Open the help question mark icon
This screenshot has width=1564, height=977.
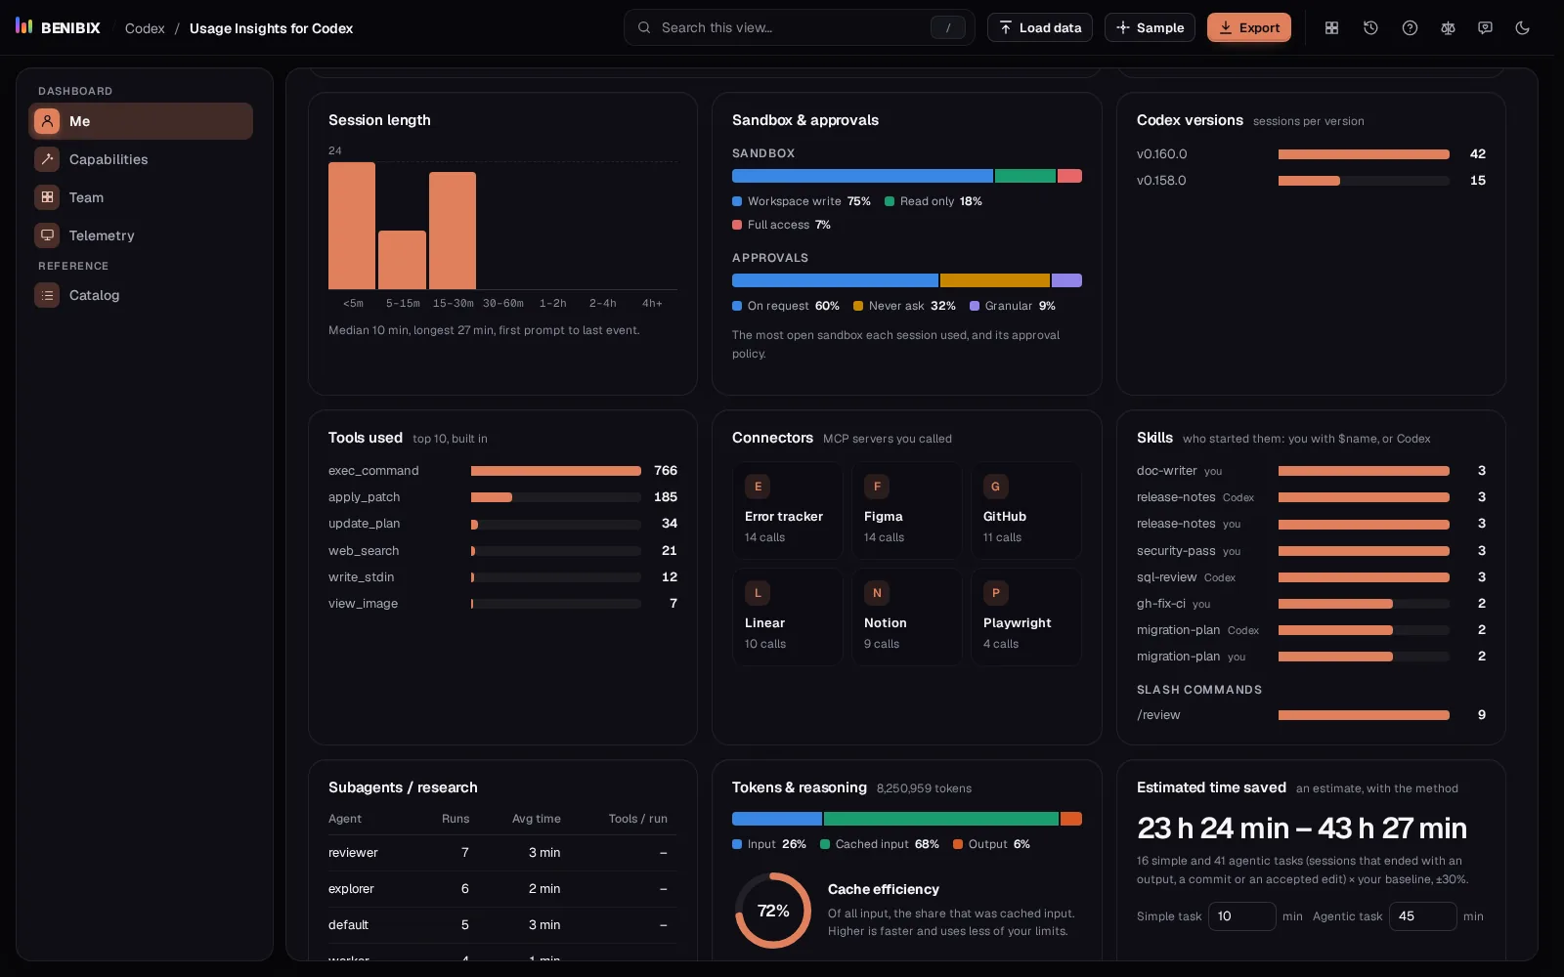tap(1410, 27)
